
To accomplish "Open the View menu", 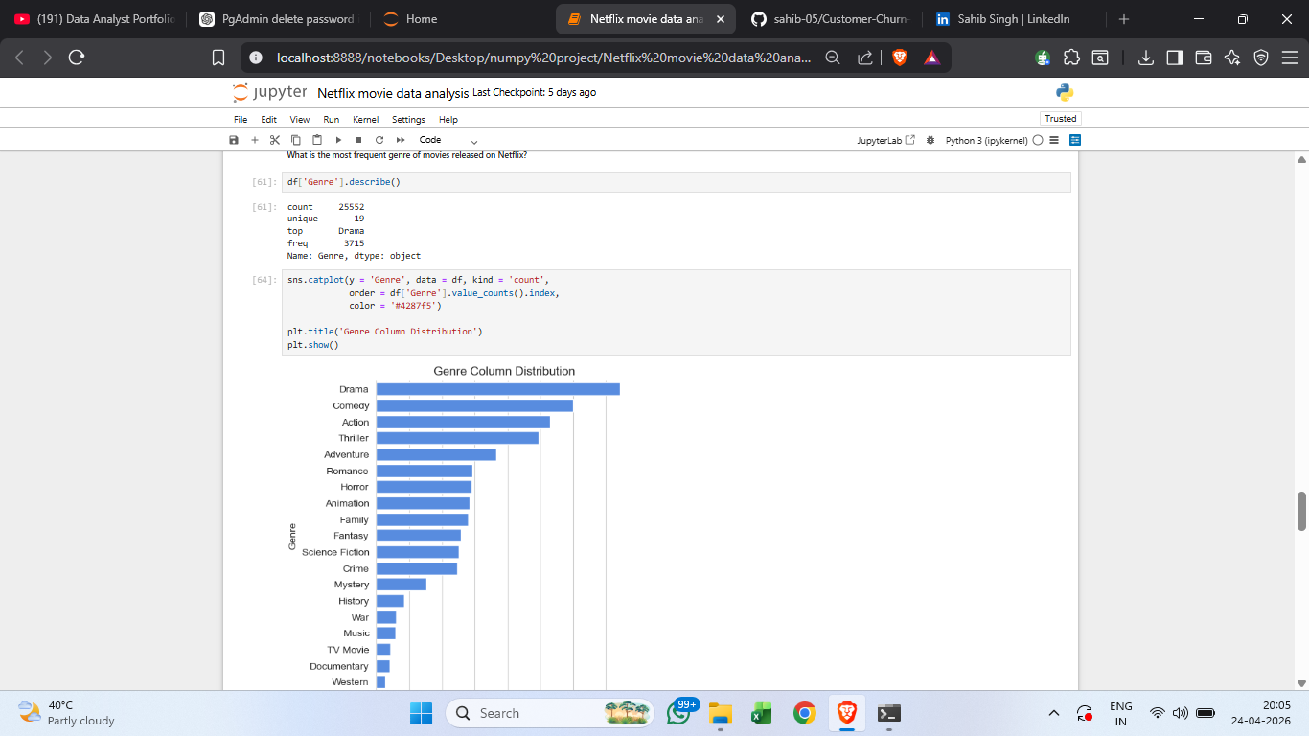I will (300, 120).
